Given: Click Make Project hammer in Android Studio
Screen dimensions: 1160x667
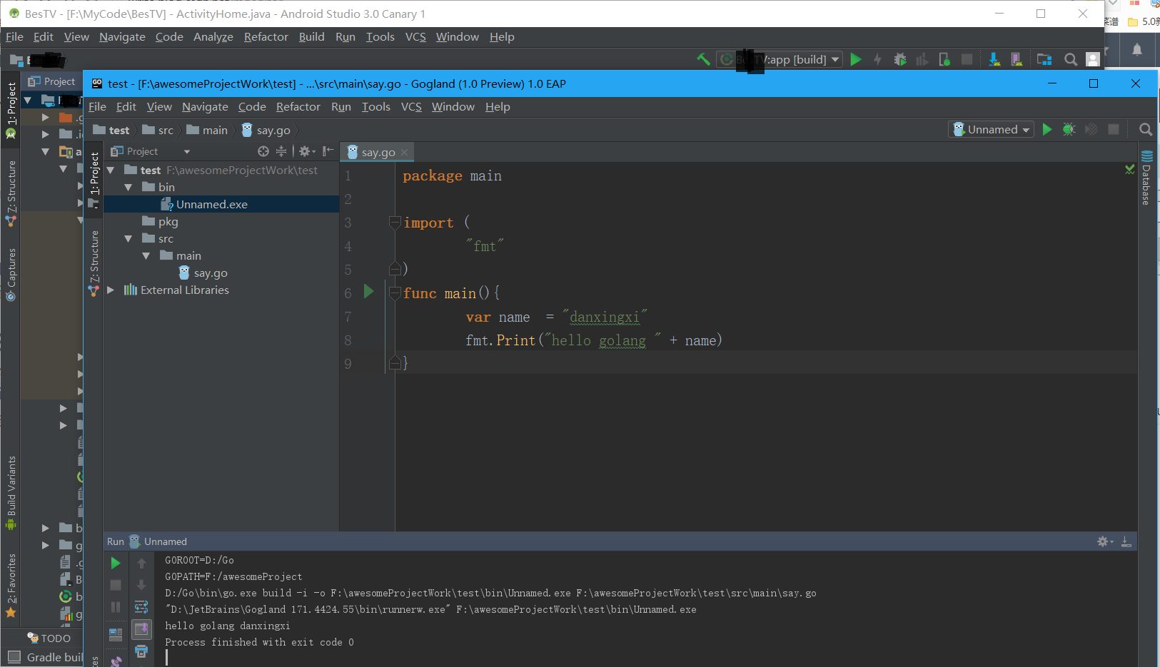Looking at the screenshot, I should pos(703,59).
